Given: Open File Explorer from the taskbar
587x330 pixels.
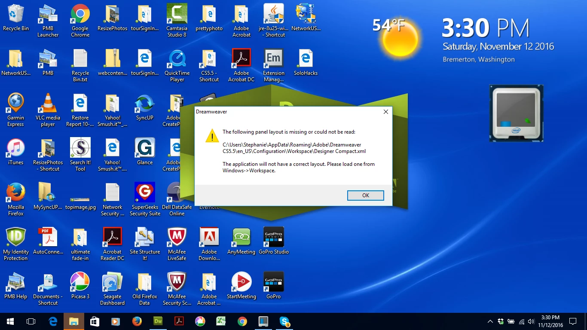Looking at the screenshot, I should click(74, 321).
